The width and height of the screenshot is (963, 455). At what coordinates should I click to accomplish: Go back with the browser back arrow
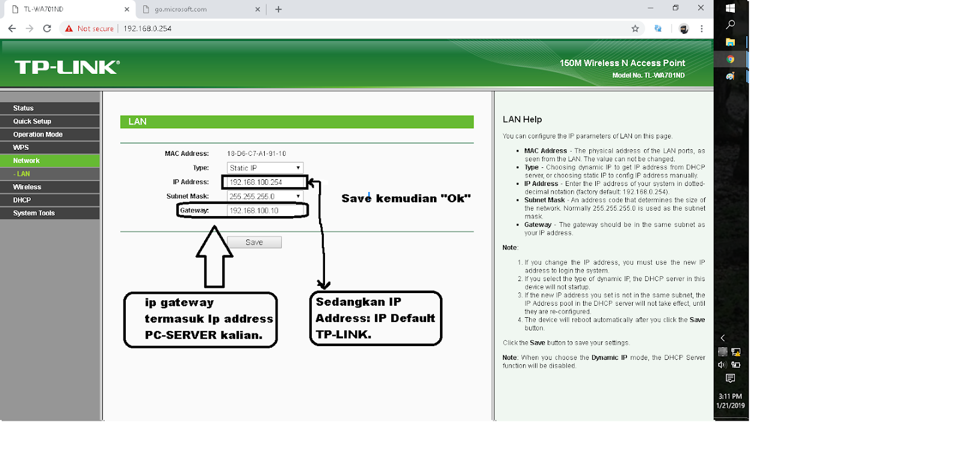[x=12, y=28]
